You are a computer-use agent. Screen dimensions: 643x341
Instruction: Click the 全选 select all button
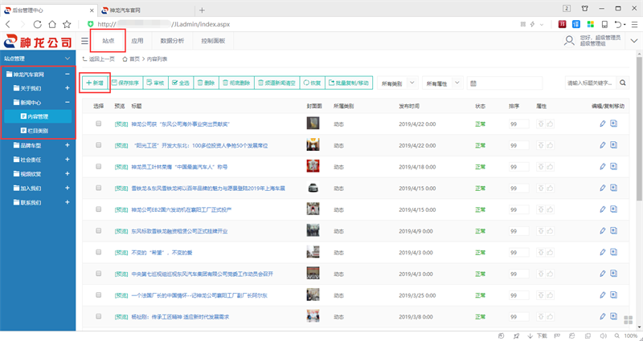click(181, 83)
